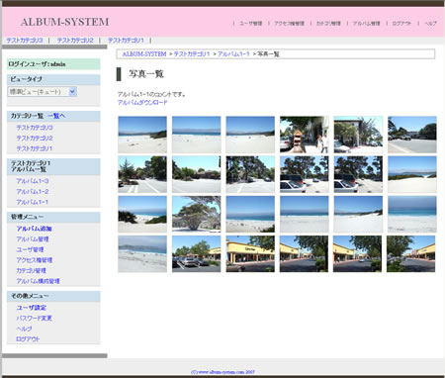Open beach photo with dark shrubs in foreground
This screenshot has width=445, height=378.
[x=142, y=214]
